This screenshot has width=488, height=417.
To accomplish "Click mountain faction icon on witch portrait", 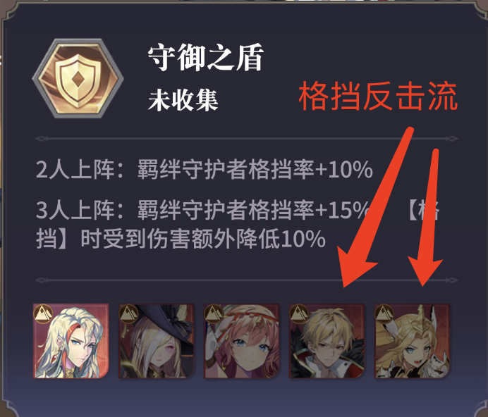I will 128,313.
